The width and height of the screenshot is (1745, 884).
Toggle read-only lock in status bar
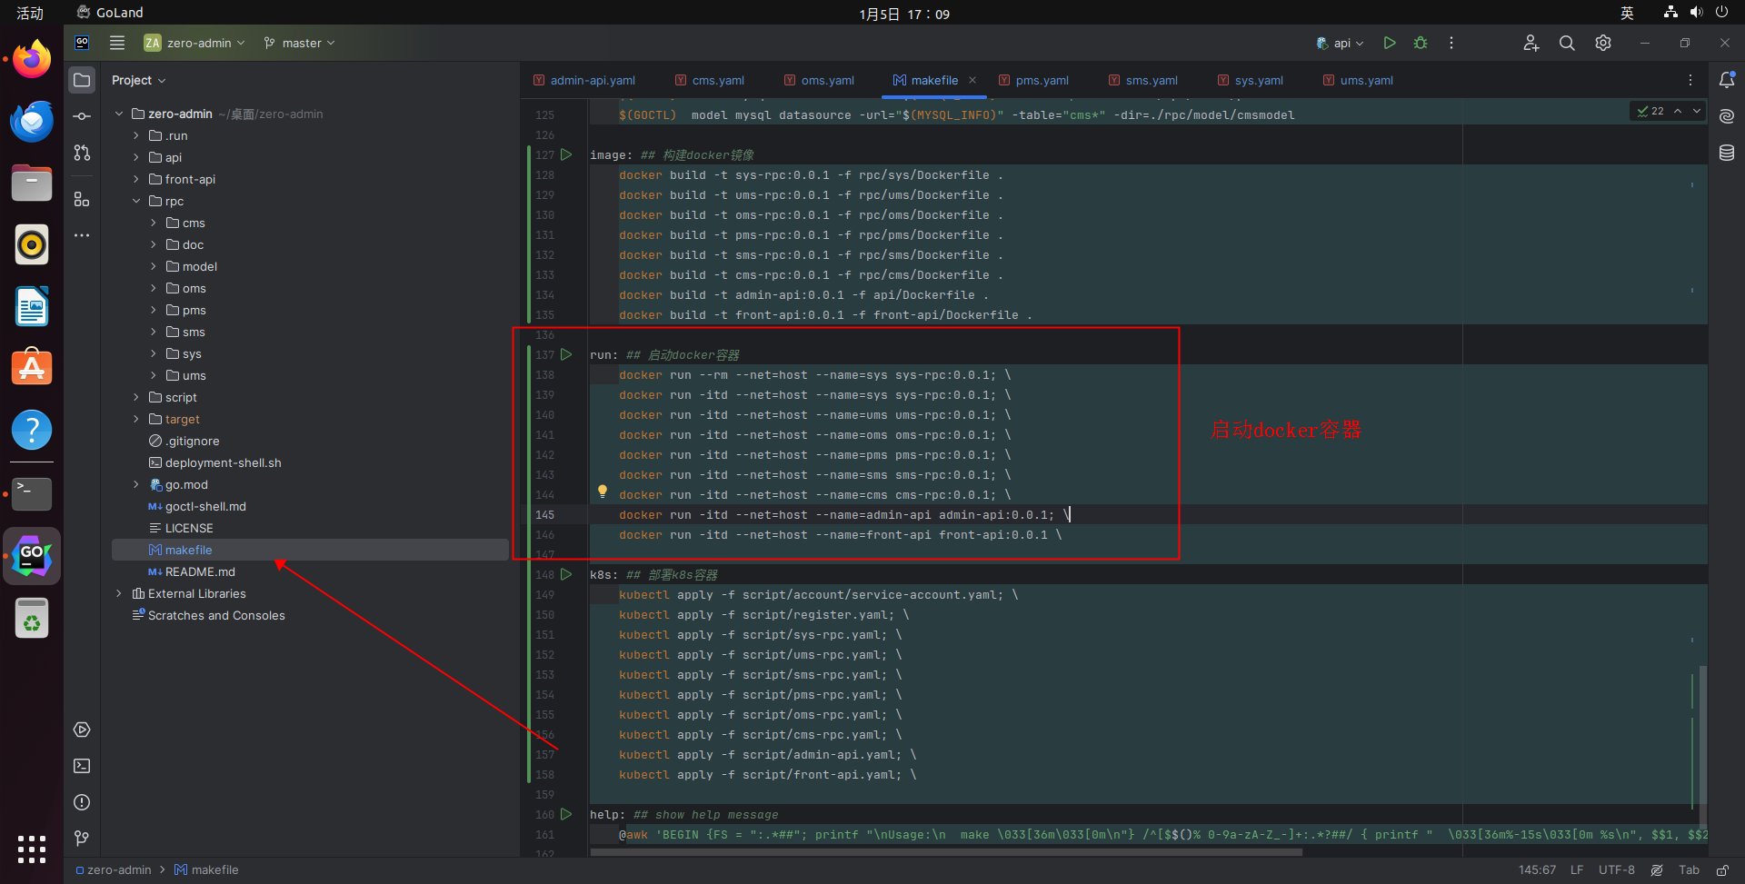[1722, 869]
